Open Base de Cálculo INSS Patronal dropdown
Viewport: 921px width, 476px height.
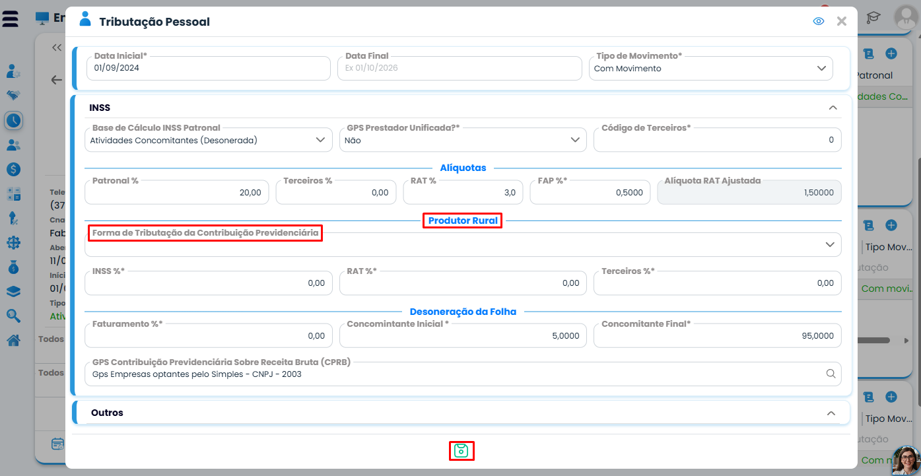pyautogui.click(x=209, y=140)
